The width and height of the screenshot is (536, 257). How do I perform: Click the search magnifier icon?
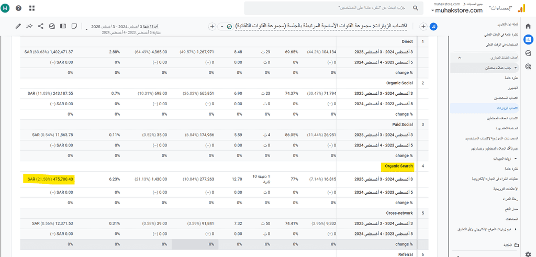(415, 8)
